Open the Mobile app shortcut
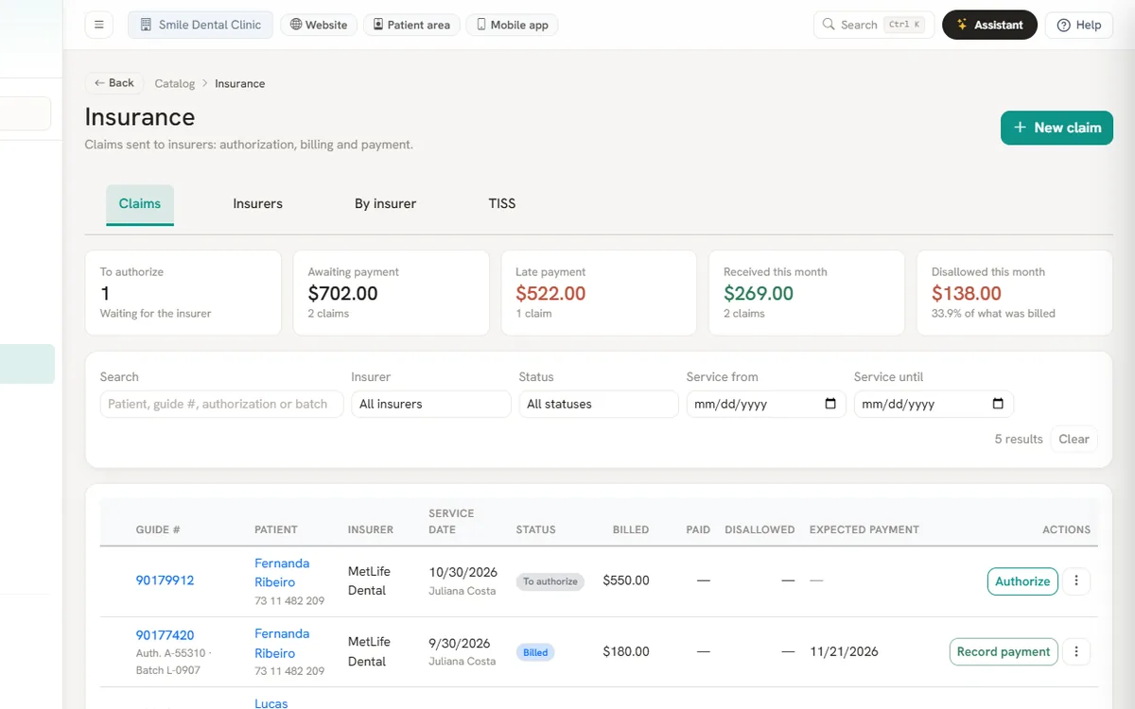This screenshot has width=1135, height=709. click(512, 25)
